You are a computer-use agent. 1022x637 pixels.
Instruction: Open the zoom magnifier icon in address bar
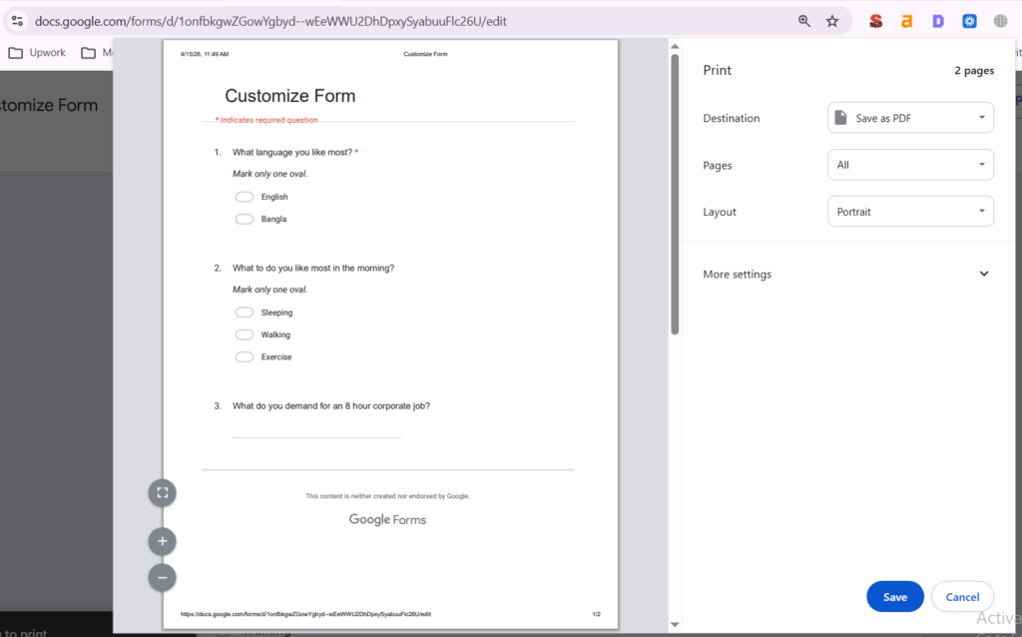pos(804,21)
